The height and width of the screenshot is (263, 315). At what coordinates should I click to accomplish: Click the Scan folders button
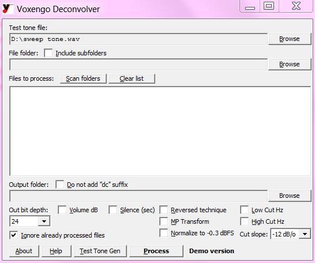pyautogui.click(x=83, y=78)
